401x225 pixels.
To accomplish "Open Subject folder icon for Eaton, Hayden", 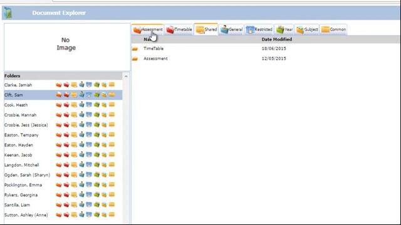I will click(x=104, y=145).
